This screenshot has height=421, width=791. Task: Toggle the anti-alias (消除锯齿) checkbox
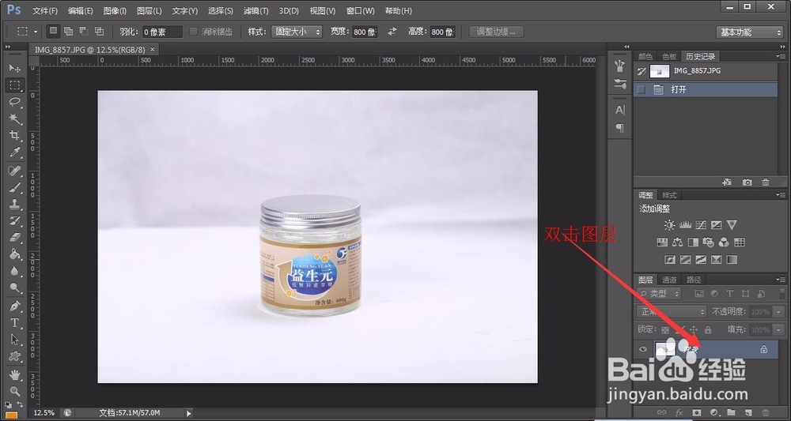[193, 32]
